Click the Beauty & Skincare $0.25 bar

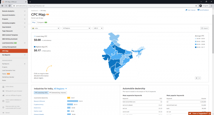click(x=73, y=101)
